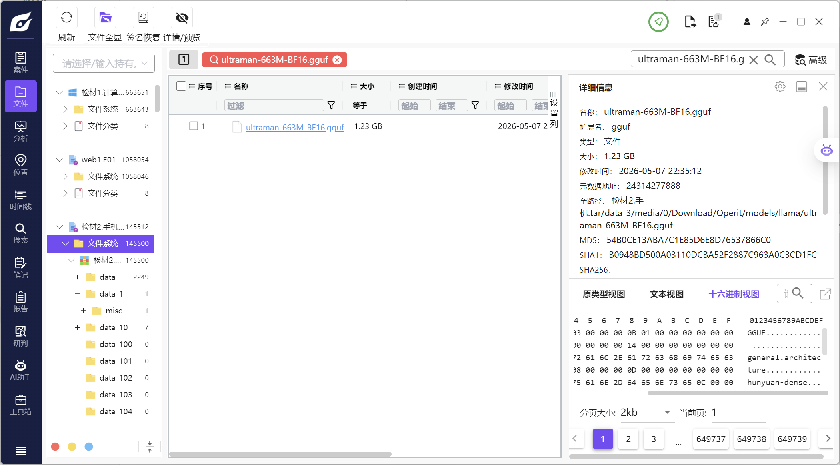Open the ultraman-663M-BF16.gguf file link
This screenshot has width=840, height=465.
[295, 127]
